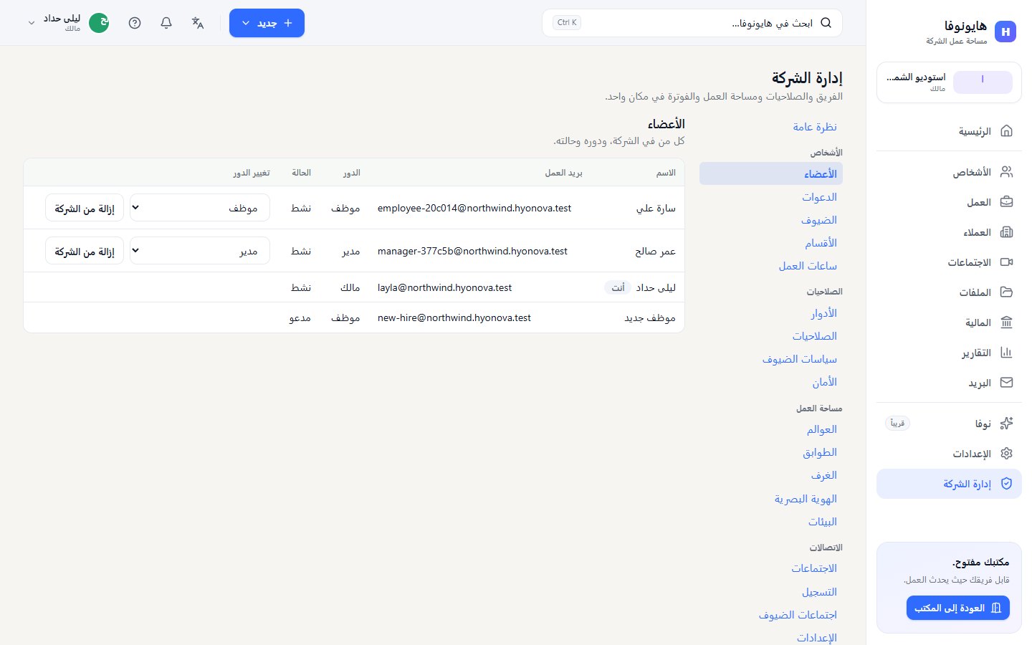The image size is (1032, 645).
Task: Click the البريد envelope icon in sidebar
Action: (x=1006, y=383)
